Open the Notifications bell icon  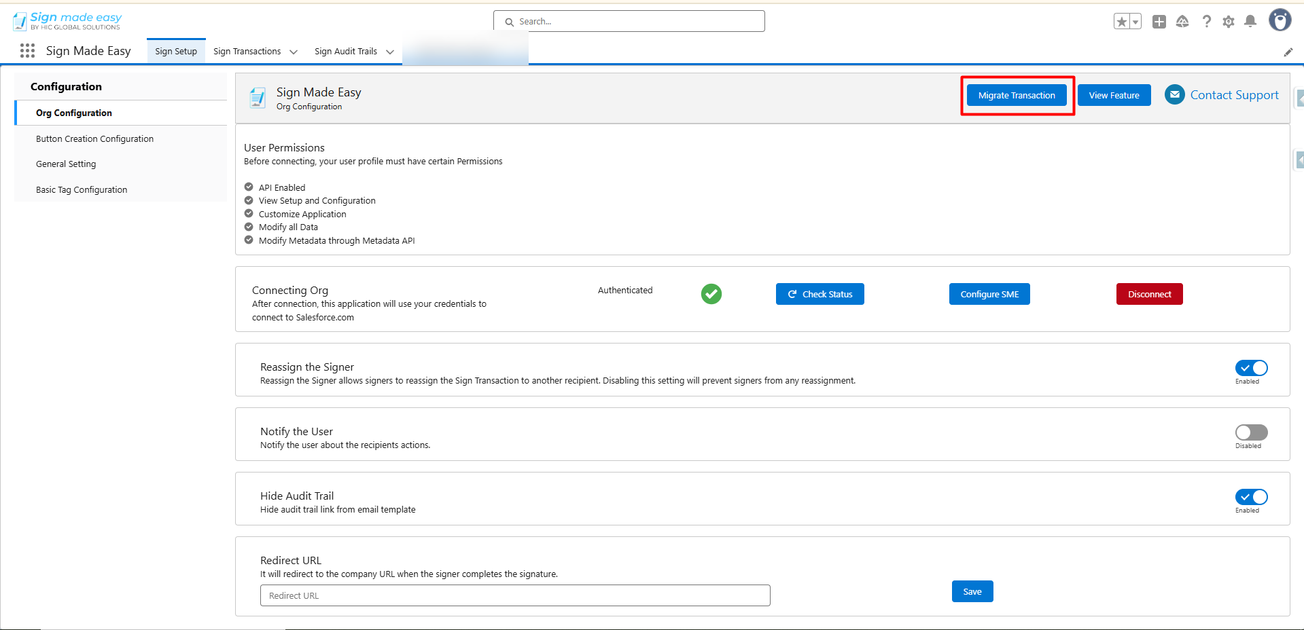click(x=1250, y=22)
